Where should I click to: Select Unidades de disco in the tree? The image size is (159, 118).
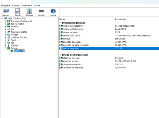[19, 38]
